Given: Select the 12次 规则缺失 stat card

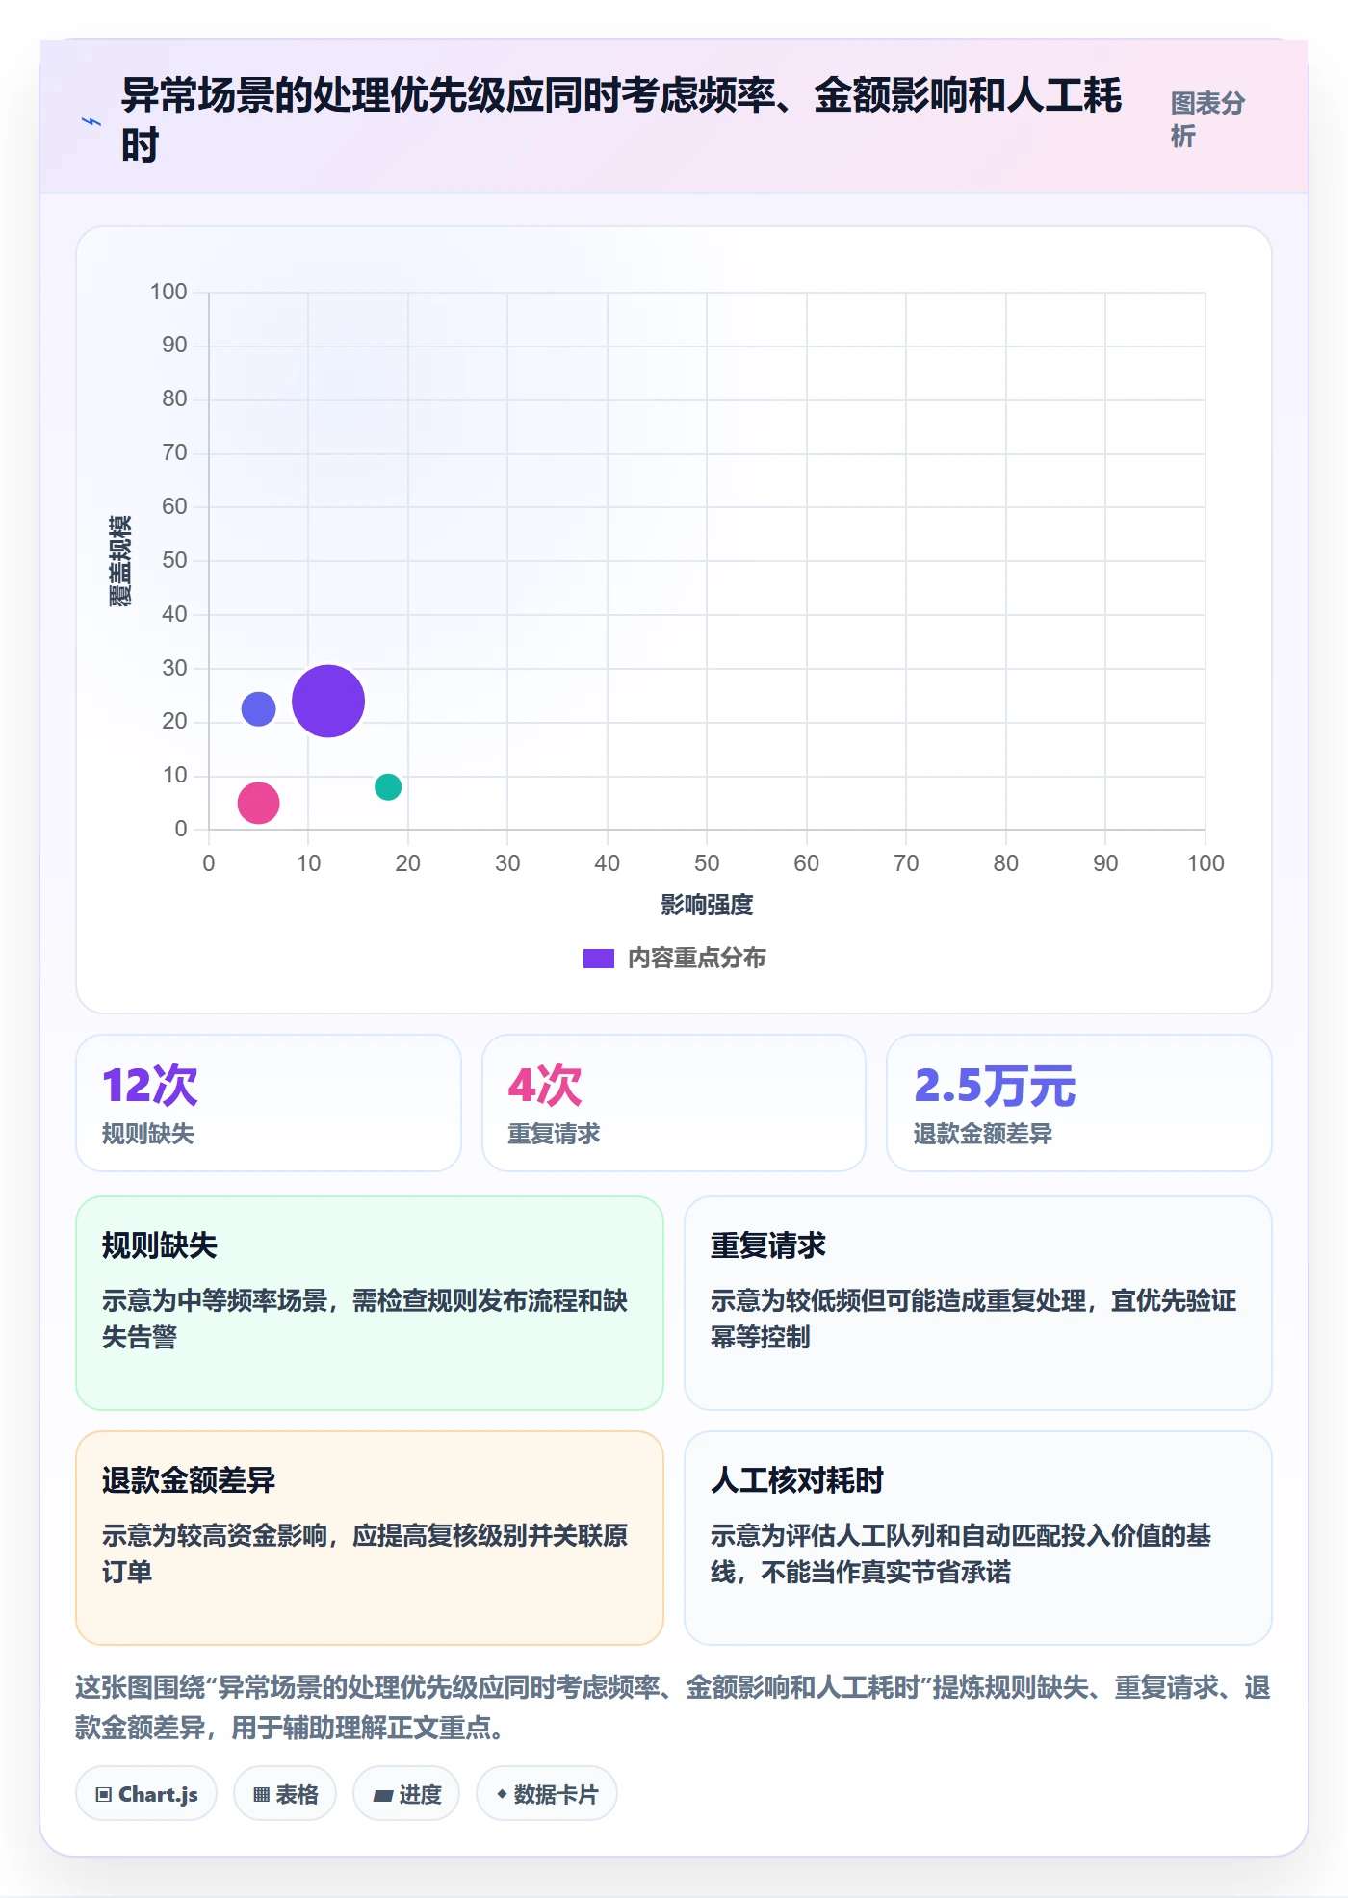Looking at the screenshot, I should tap(269, 1103).
